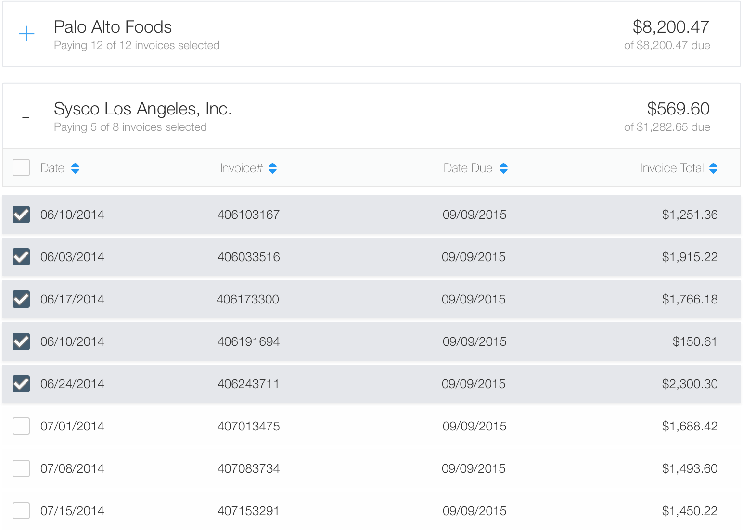Click the Sysco Los Angeles, Inc. title
Screen dimensions: 743x530
click(142, 109)
